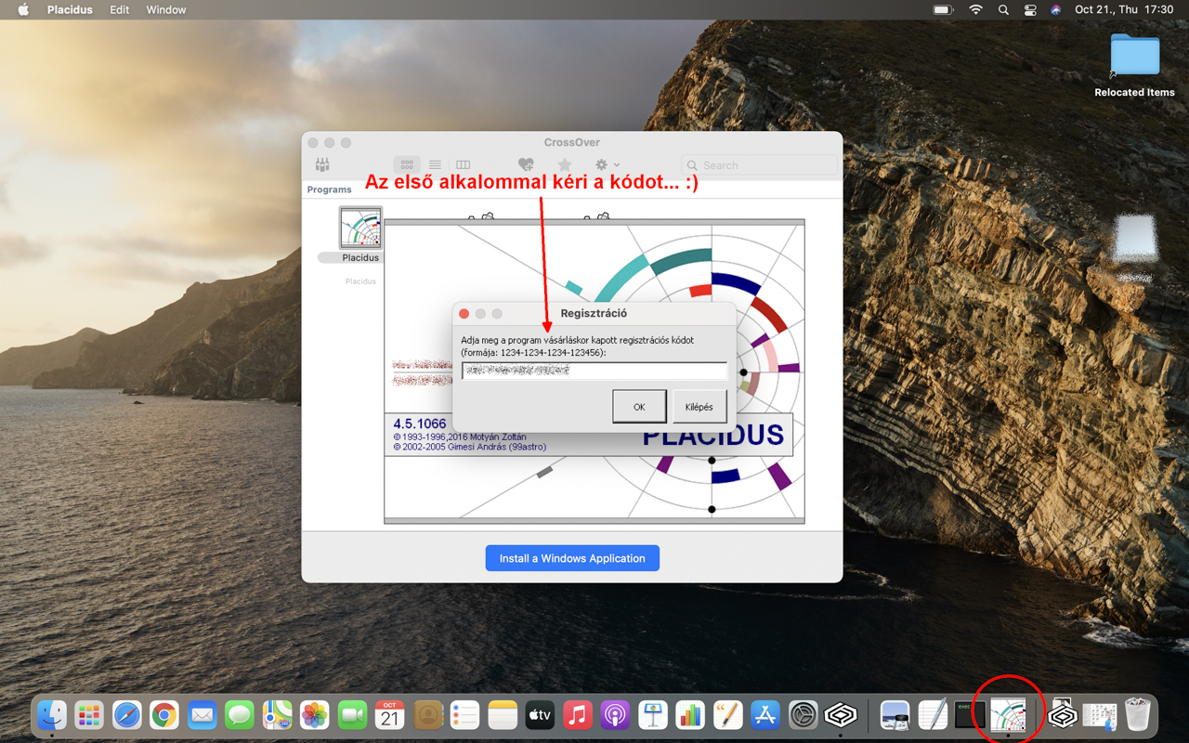Screen dimensions: 1189x743
Task: Open the Apple menu
Action: click(24, 9)
